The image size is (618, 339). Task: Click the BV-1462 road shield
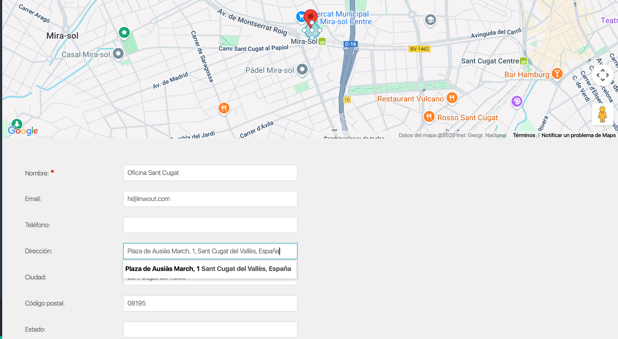[x=419, y=49]
